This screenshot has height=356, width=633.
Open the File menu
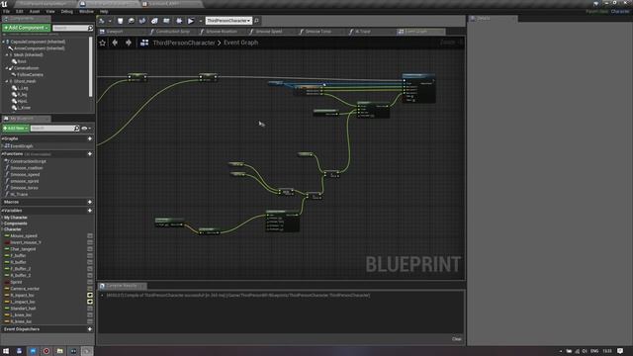7,11
